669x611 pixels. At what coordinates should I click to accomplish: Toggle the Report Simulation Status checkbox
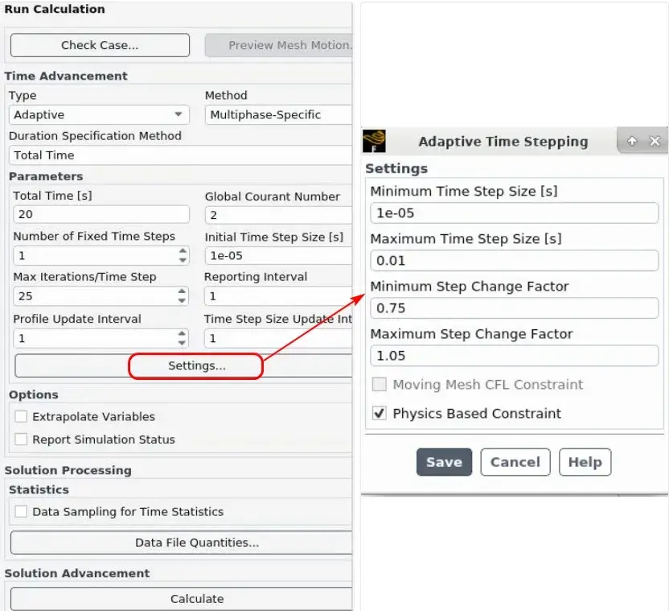[x=21, y=440]
